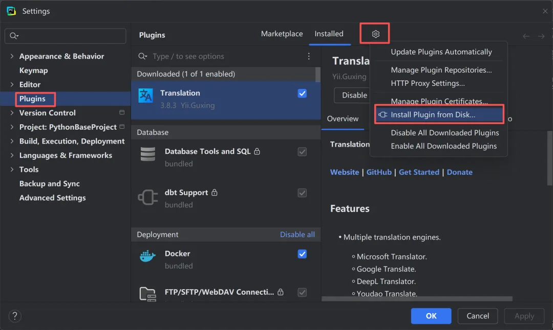Toggle the dbt Support checkbox
This screenshot has height=330, width=553.
(302, 193)
